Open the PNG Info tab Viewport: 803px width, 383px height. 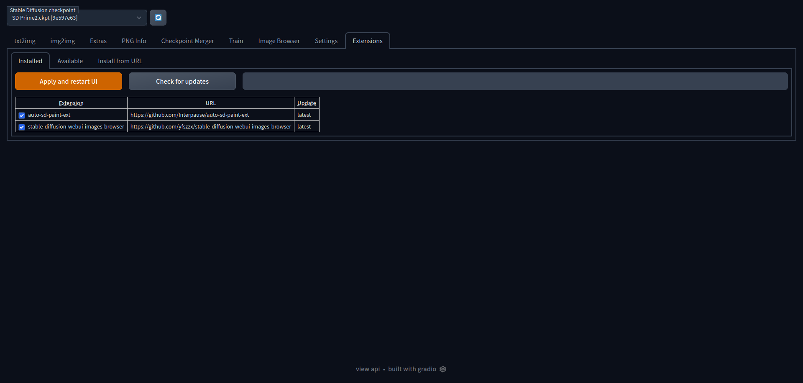[x=133, y=41]
